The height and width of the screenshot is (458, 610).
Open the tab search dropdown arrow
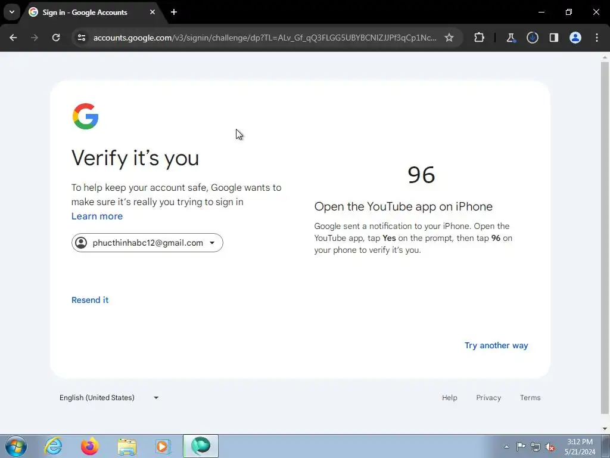[x=12, y=12]
